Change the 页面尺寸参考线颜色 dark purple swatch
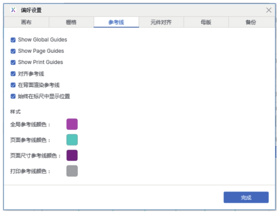This screenshot has height=212, width=278. (x=72, y=155)
